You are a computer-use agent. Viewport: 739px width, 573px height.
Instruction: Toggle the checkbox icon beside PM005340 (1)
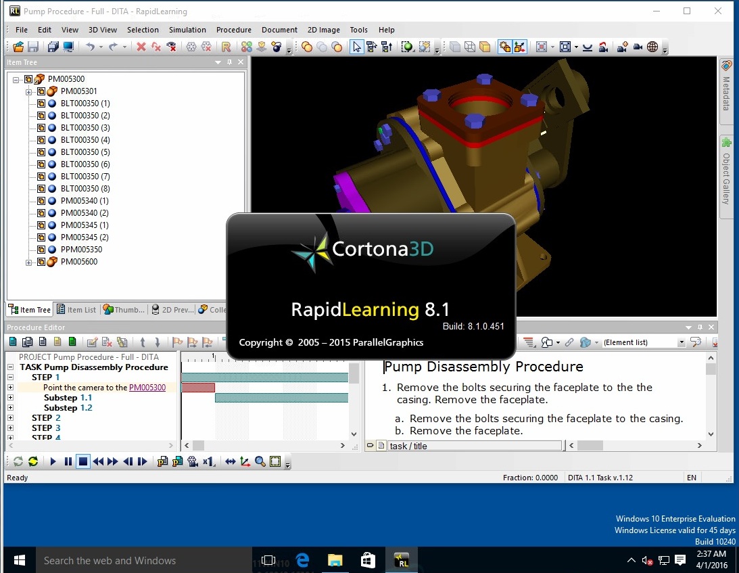tap(41, 201)
